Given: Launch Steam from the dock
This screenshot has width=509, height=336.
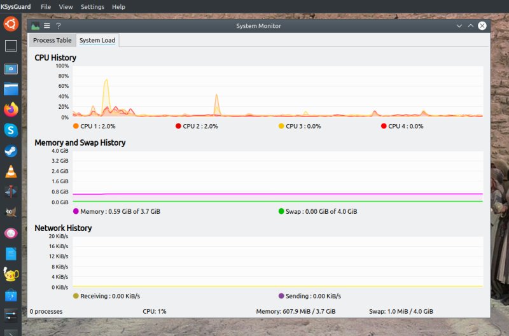Looking at the screenshot, I should (11, 151).
